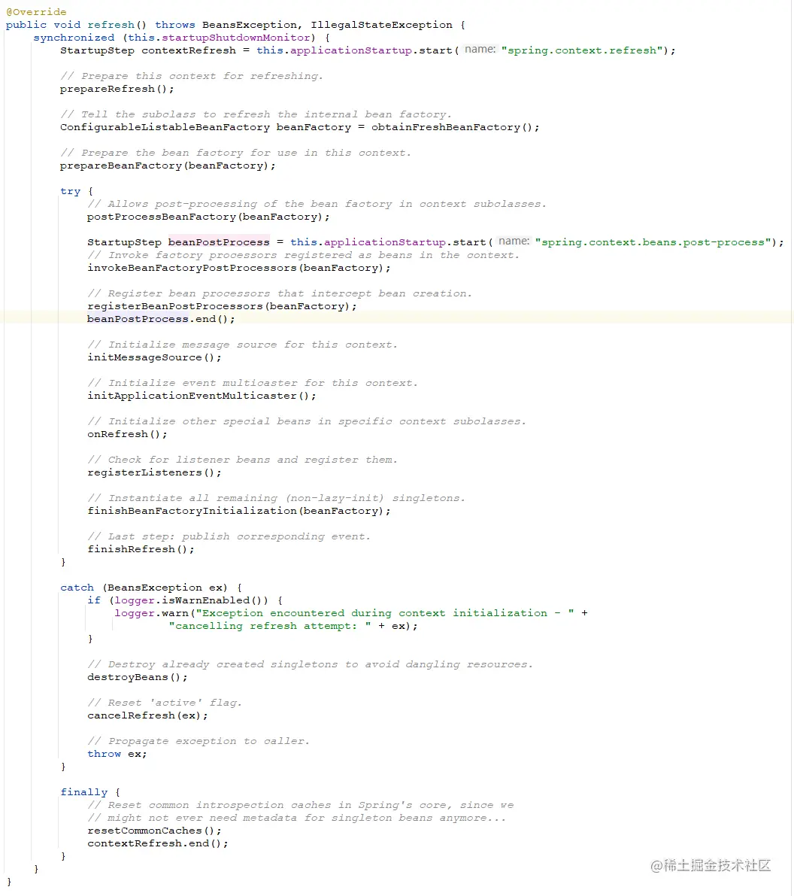Click comment "Propagate exception to caller"
The width and height of the screenshot is (794, 896).
tap(198, 741)
